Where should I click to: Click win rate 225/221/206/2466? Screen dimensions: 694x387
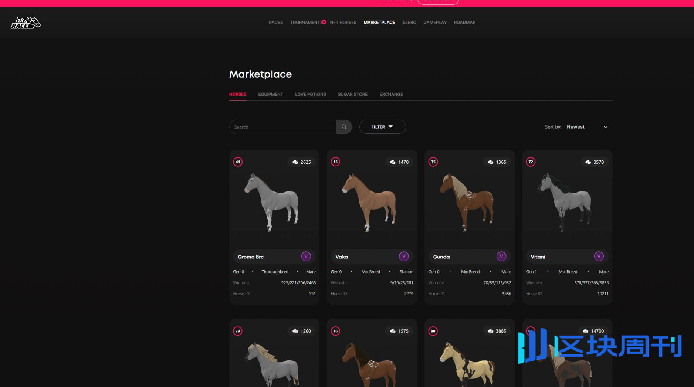298,283
